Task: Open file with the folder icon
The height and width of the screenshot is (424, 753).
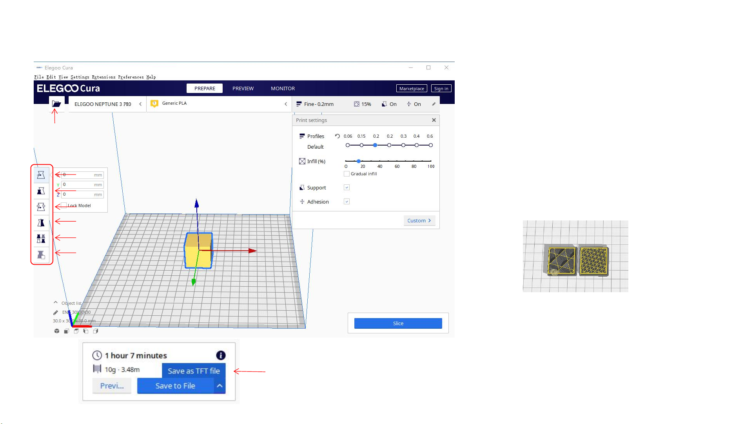Action: [x=56, y=104]
